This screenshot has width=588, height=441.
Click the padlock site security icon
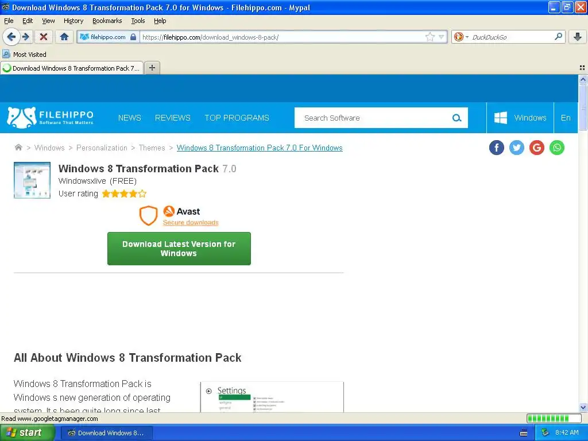(x=133, y=37)
